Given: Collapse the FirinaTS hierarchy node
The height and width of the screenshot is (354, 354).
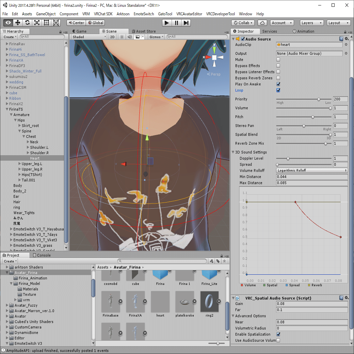Looking at the screenshot, I should point(7,109).
